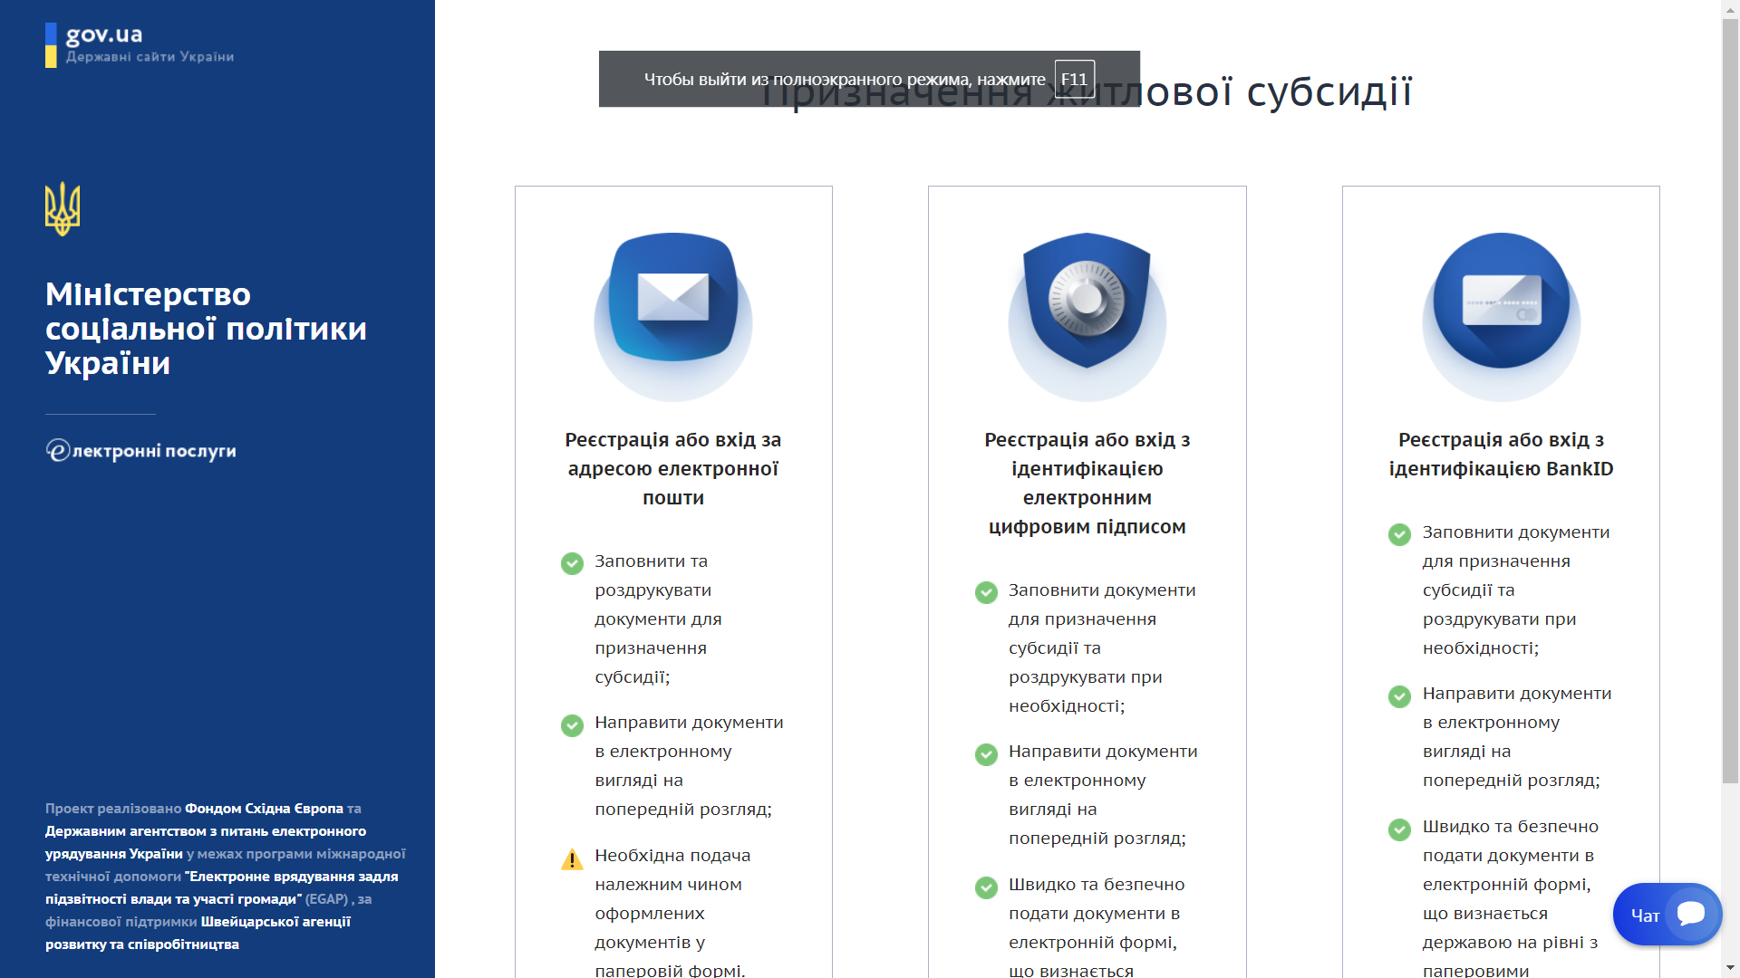
Task: Click the chat speech bubble icon
Action: pyautogui.click(x=1691, y=913)
